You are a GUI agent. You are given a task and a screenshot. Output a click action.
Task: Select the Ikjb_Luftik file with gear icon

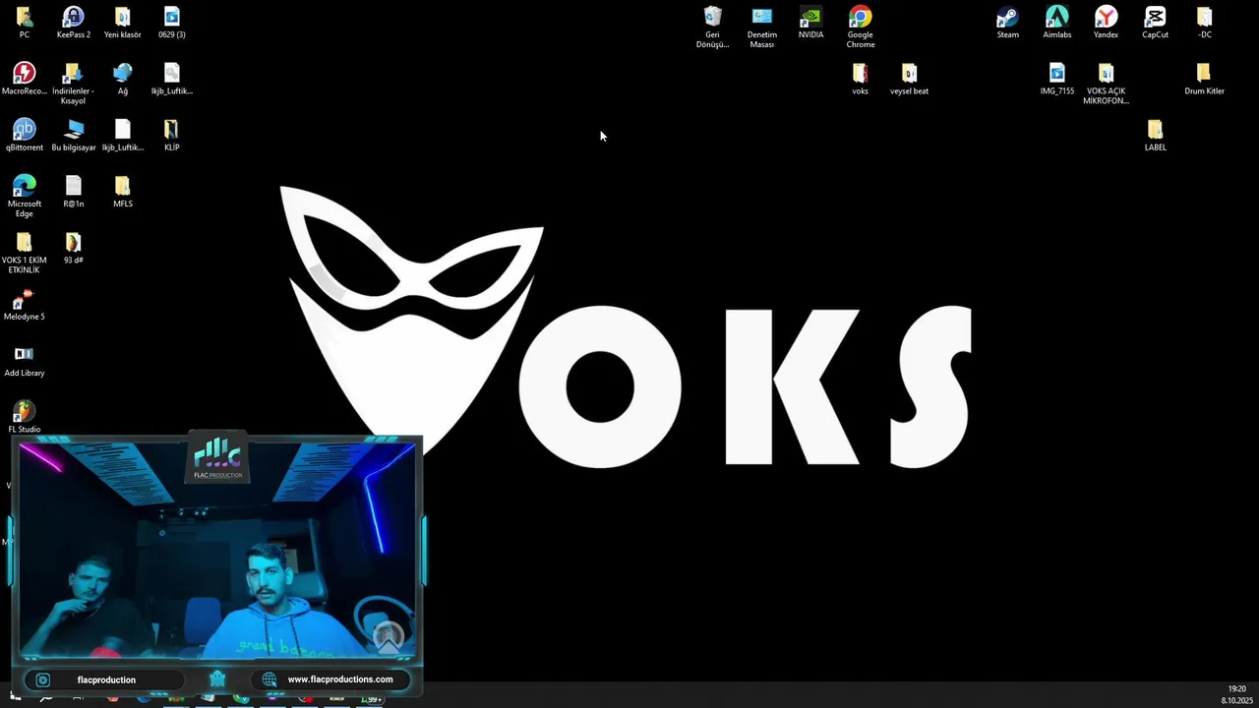coord(172,79)
